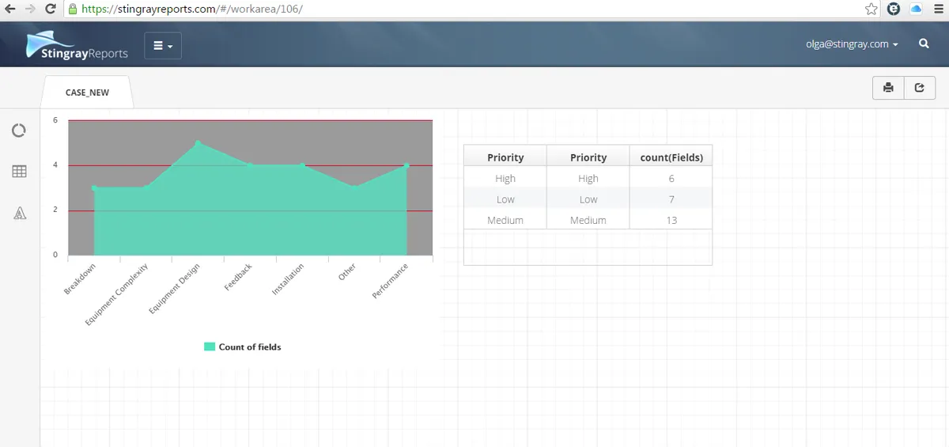The image size is (949, 447).
Task: Click the Breakdown axis label
Action: [80, 279]
